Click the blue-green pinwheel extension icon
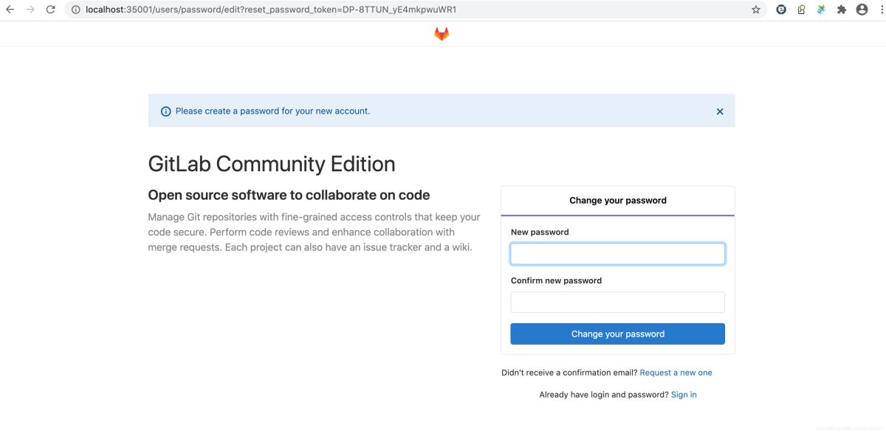 click(x=821, y=10)
